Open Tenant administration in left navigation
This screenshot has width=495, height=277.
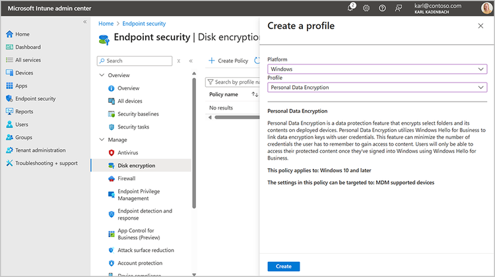pos(40,150)
